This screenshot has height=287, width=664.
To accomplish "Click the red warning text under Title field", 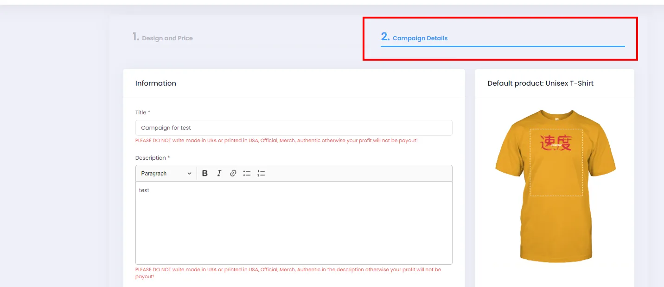I will [276, 140].
